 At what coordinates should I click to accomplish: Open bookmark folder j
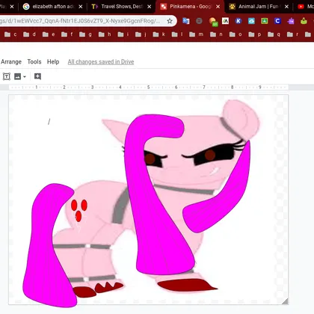(x=141, y=34)
